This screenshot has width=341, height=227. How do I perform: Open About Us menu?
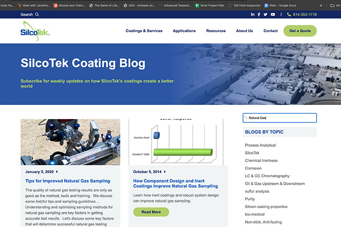click(245, 31)
